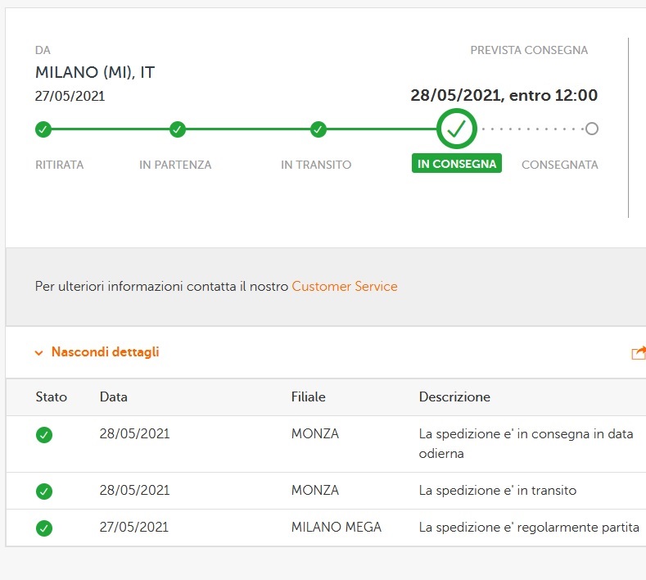
Task: Click the Ritirata step checkmark icon
Action: (x=43, y=129)
